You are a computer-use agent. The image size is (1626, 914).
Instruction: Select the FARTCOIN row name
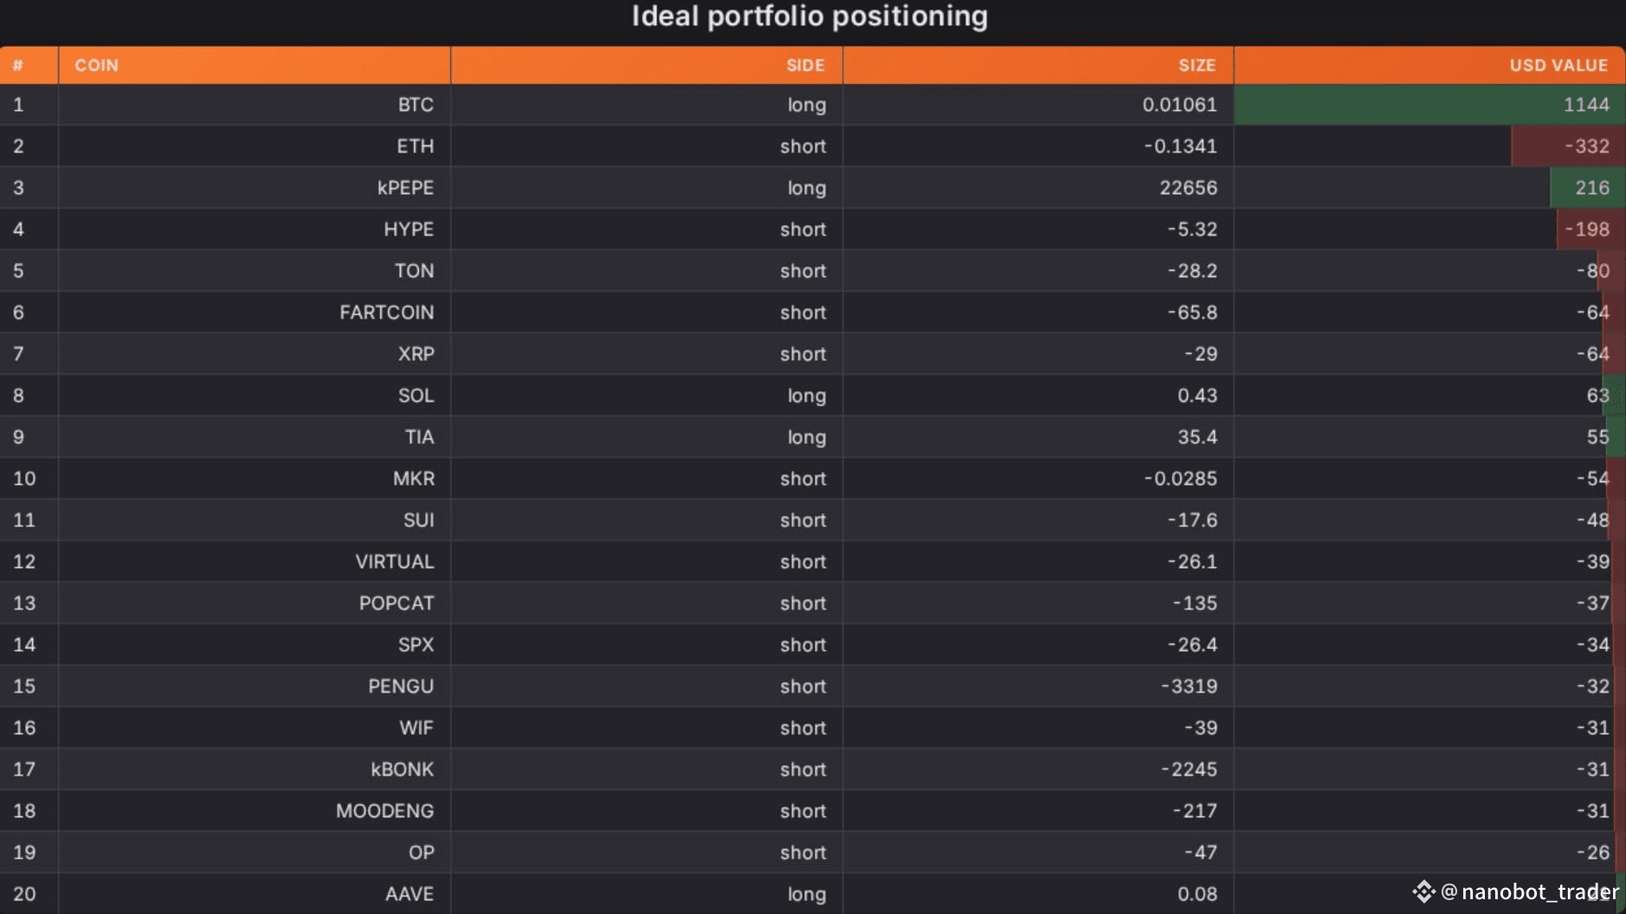[x=386, y=312]
